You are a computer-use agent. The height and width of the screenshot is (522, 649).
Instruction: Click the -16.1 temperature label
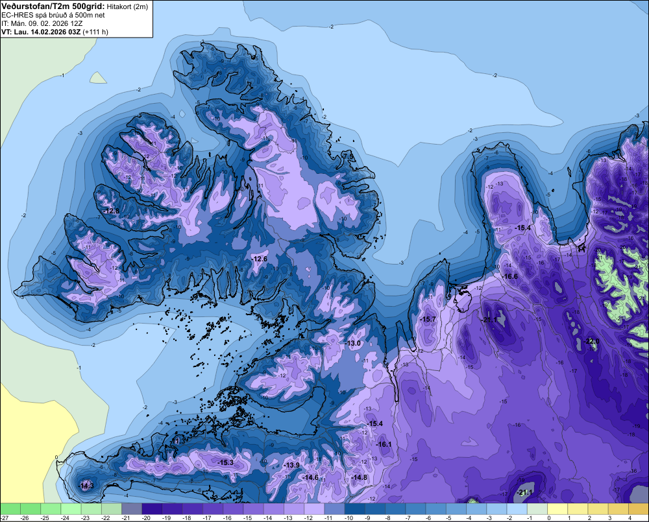[x=384, y=444]
